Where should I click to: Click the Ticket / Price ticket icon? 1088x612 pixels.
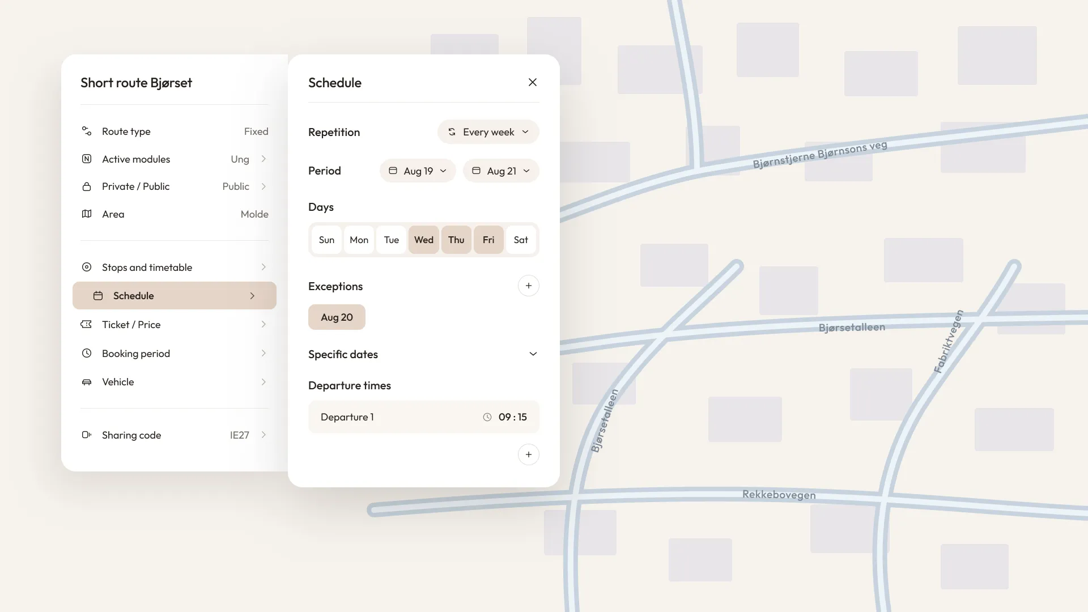pos(86,325)
